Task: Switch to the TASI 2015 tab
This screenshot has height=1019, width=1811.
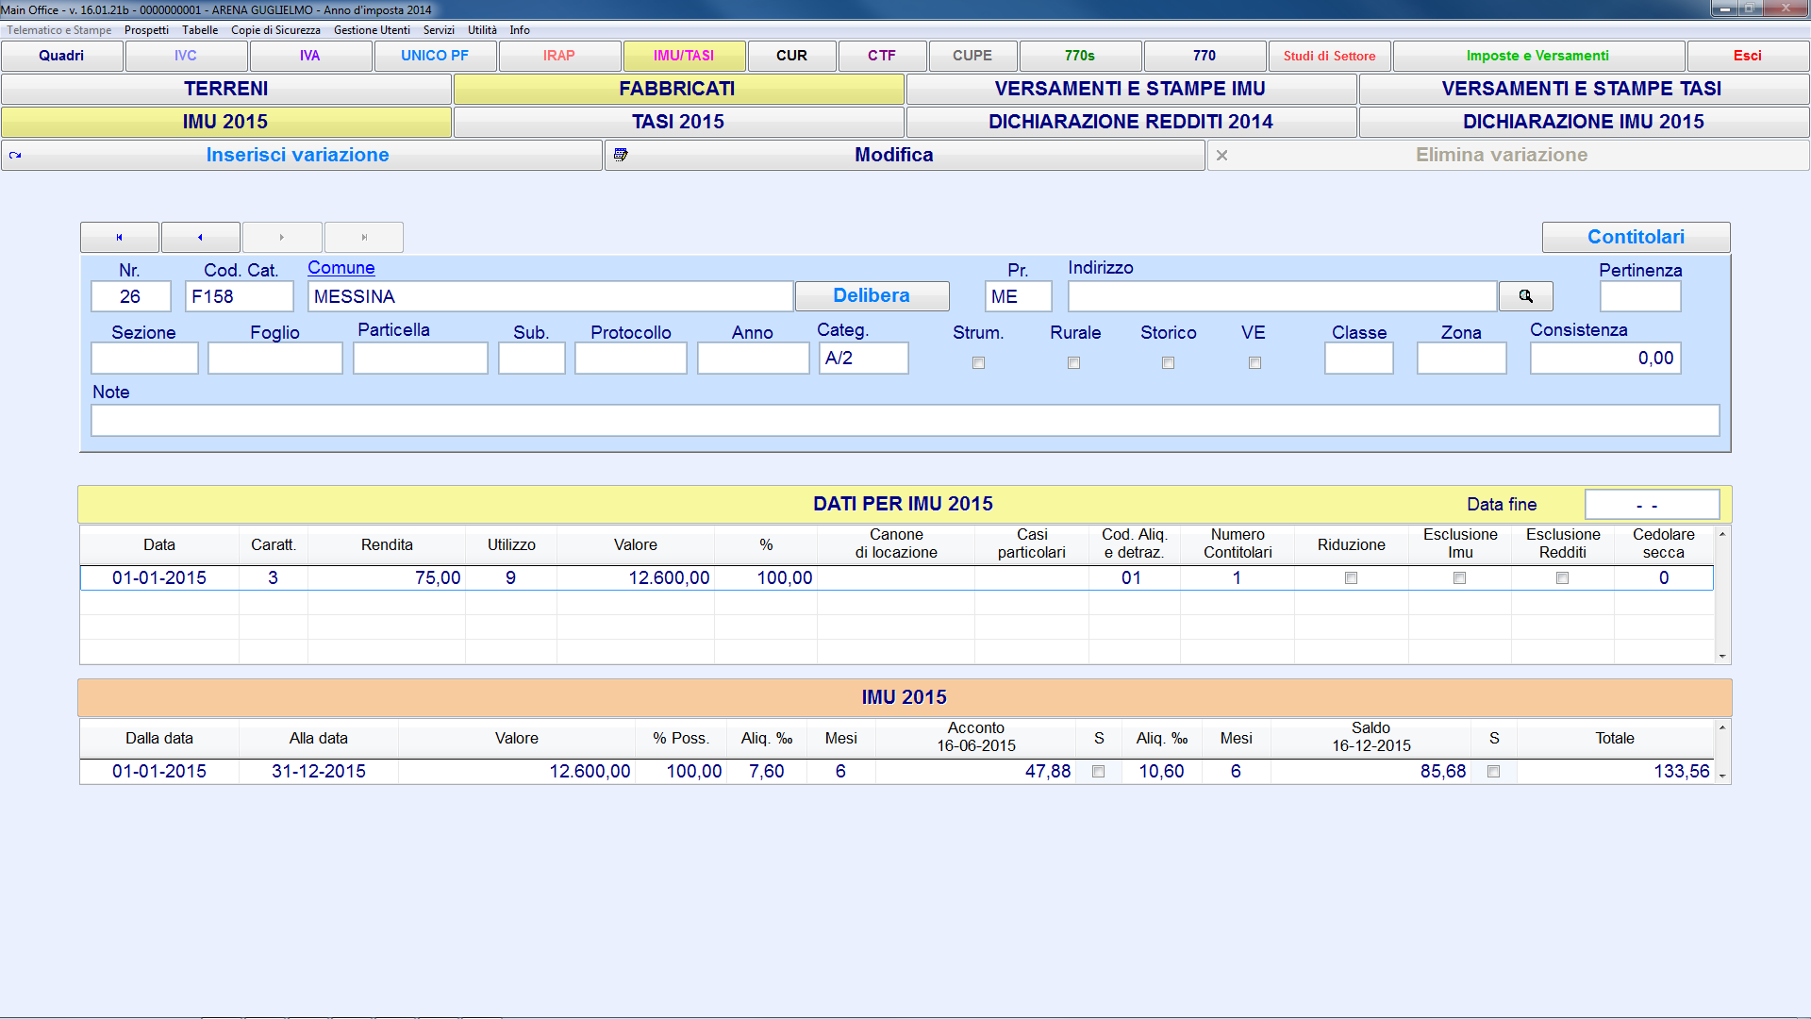Action: 678,122
